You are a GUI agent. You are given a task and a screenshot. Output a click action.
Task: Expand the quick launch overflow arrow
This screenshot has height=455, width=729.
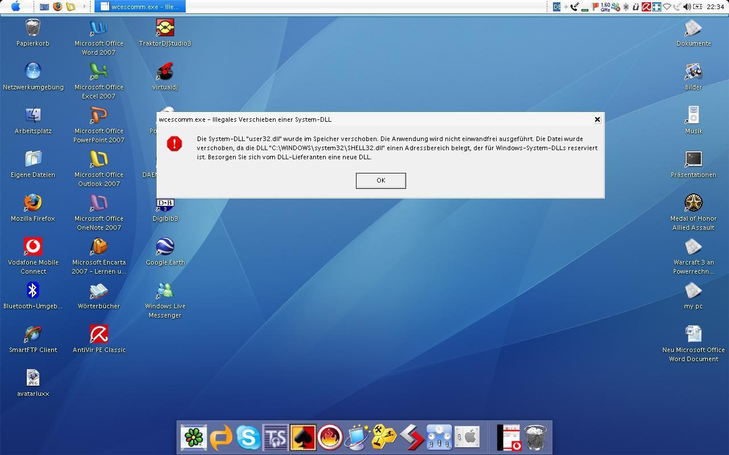click(84, 7)
